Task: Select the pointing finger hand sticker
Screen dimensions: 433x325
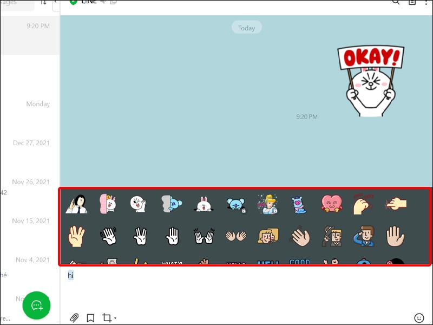Action: 396,204
